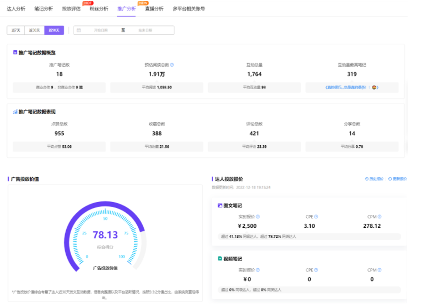The width and height of the screenshot is (422, 305).
Task: Open the 直播分析 tab
Action: tap(154, 9)
